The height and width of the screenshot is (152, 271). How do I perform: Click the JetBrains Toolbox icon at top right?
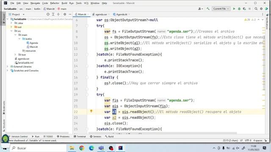[266, 8]
